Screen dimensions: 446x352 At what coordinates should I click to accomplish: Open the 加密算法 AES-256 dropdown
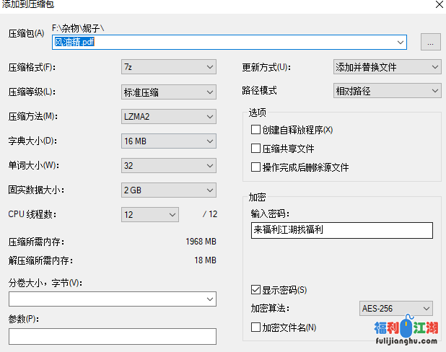(x=395, y=309)
